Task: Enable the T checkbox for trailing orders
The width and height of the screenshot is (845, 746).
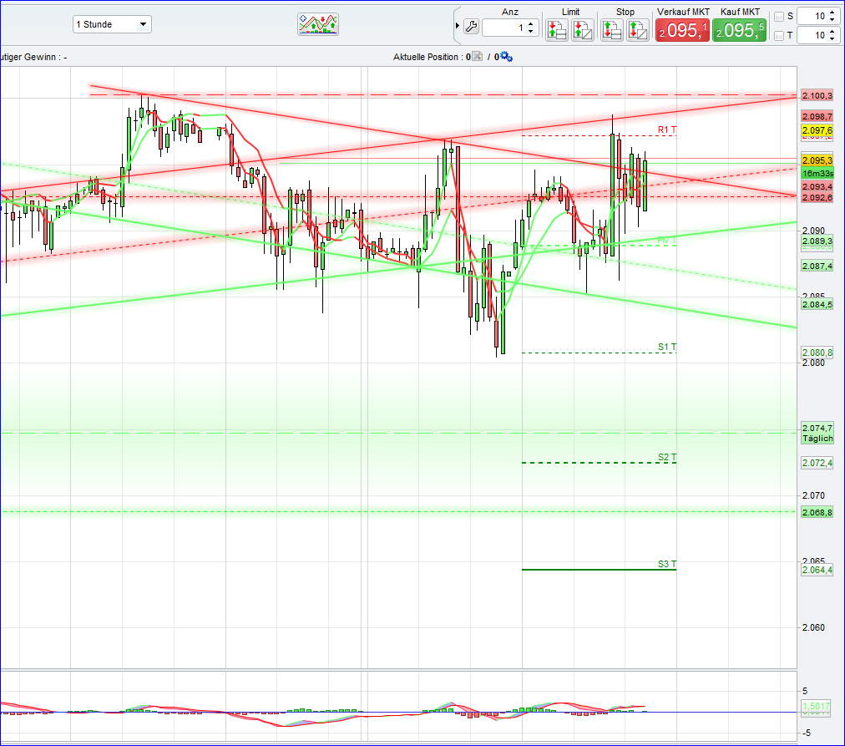Action: 780,35
